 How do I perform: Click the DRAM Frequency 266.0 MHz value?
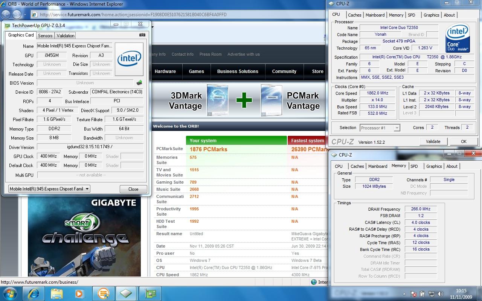tap(421, 209)
